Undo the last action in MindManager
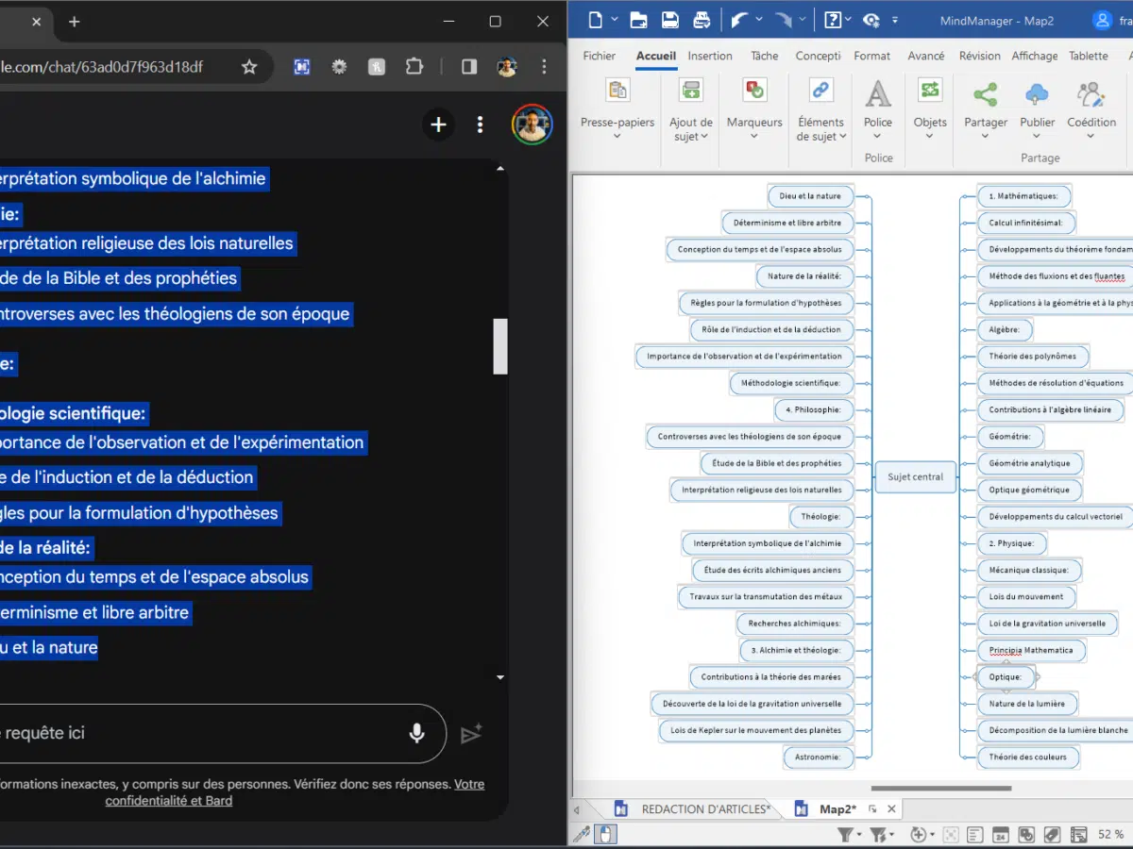Image resolution: width=1133 pixels, height=849 pixels. pos(739,20)
